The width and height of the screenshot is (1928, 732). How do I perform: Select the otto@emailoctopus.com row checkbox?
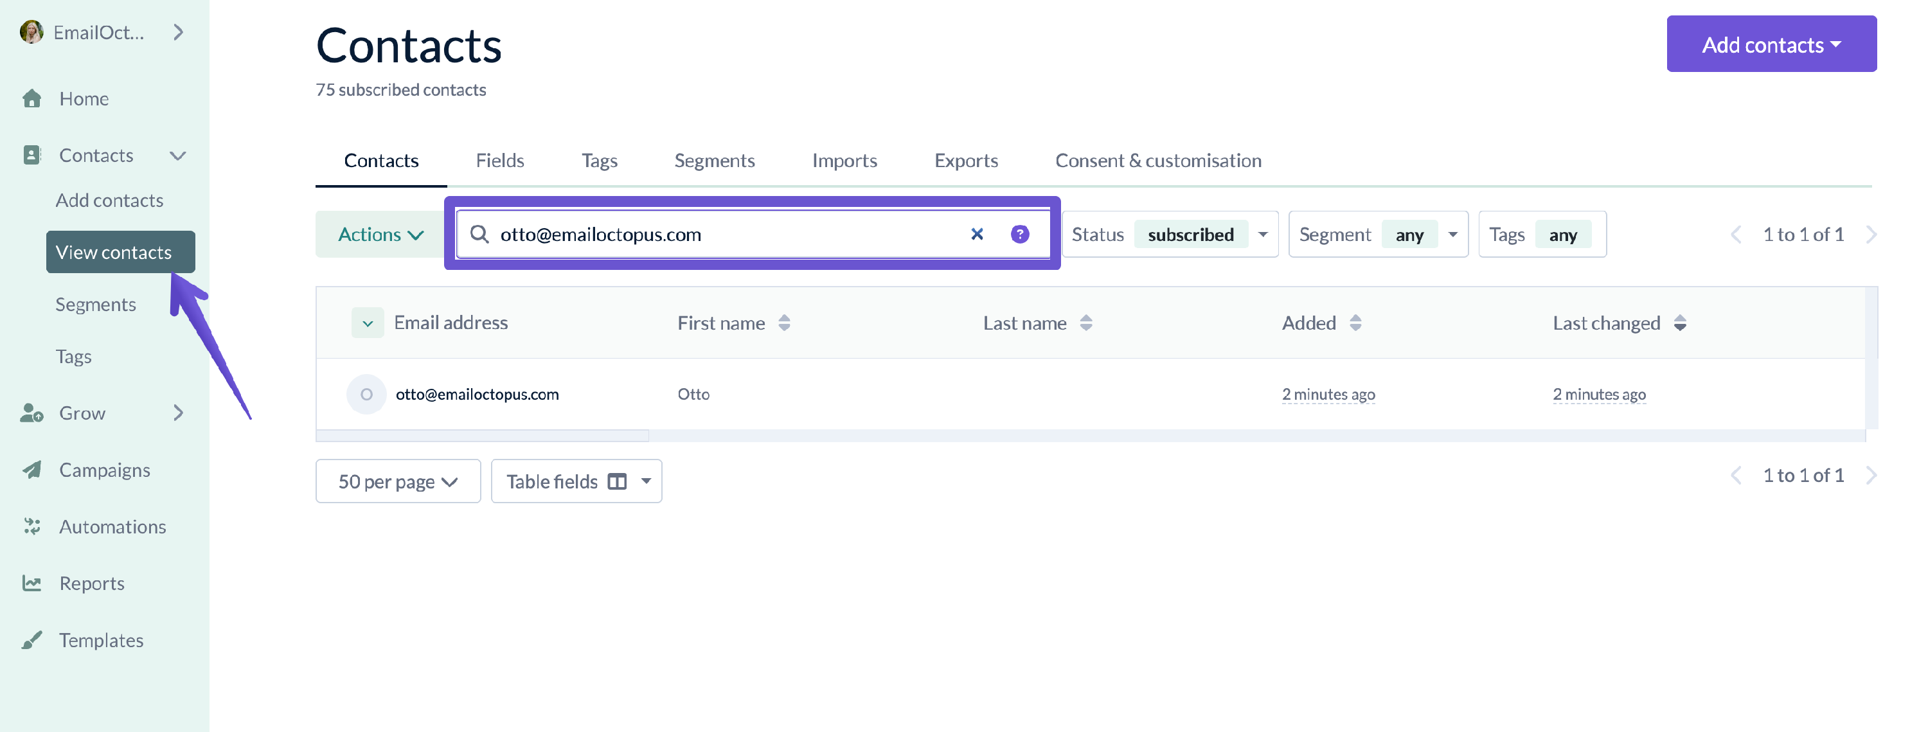366,395
